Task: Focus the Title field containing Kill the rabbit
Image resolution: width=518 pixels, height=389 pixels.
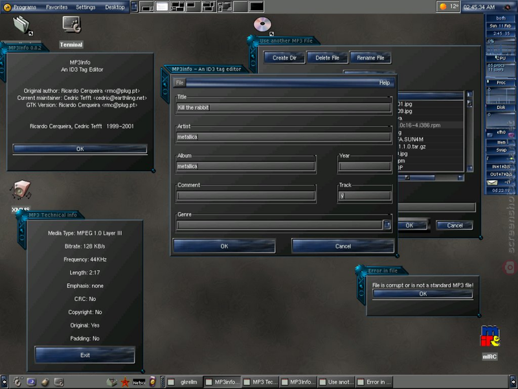Action: (284, 108)
